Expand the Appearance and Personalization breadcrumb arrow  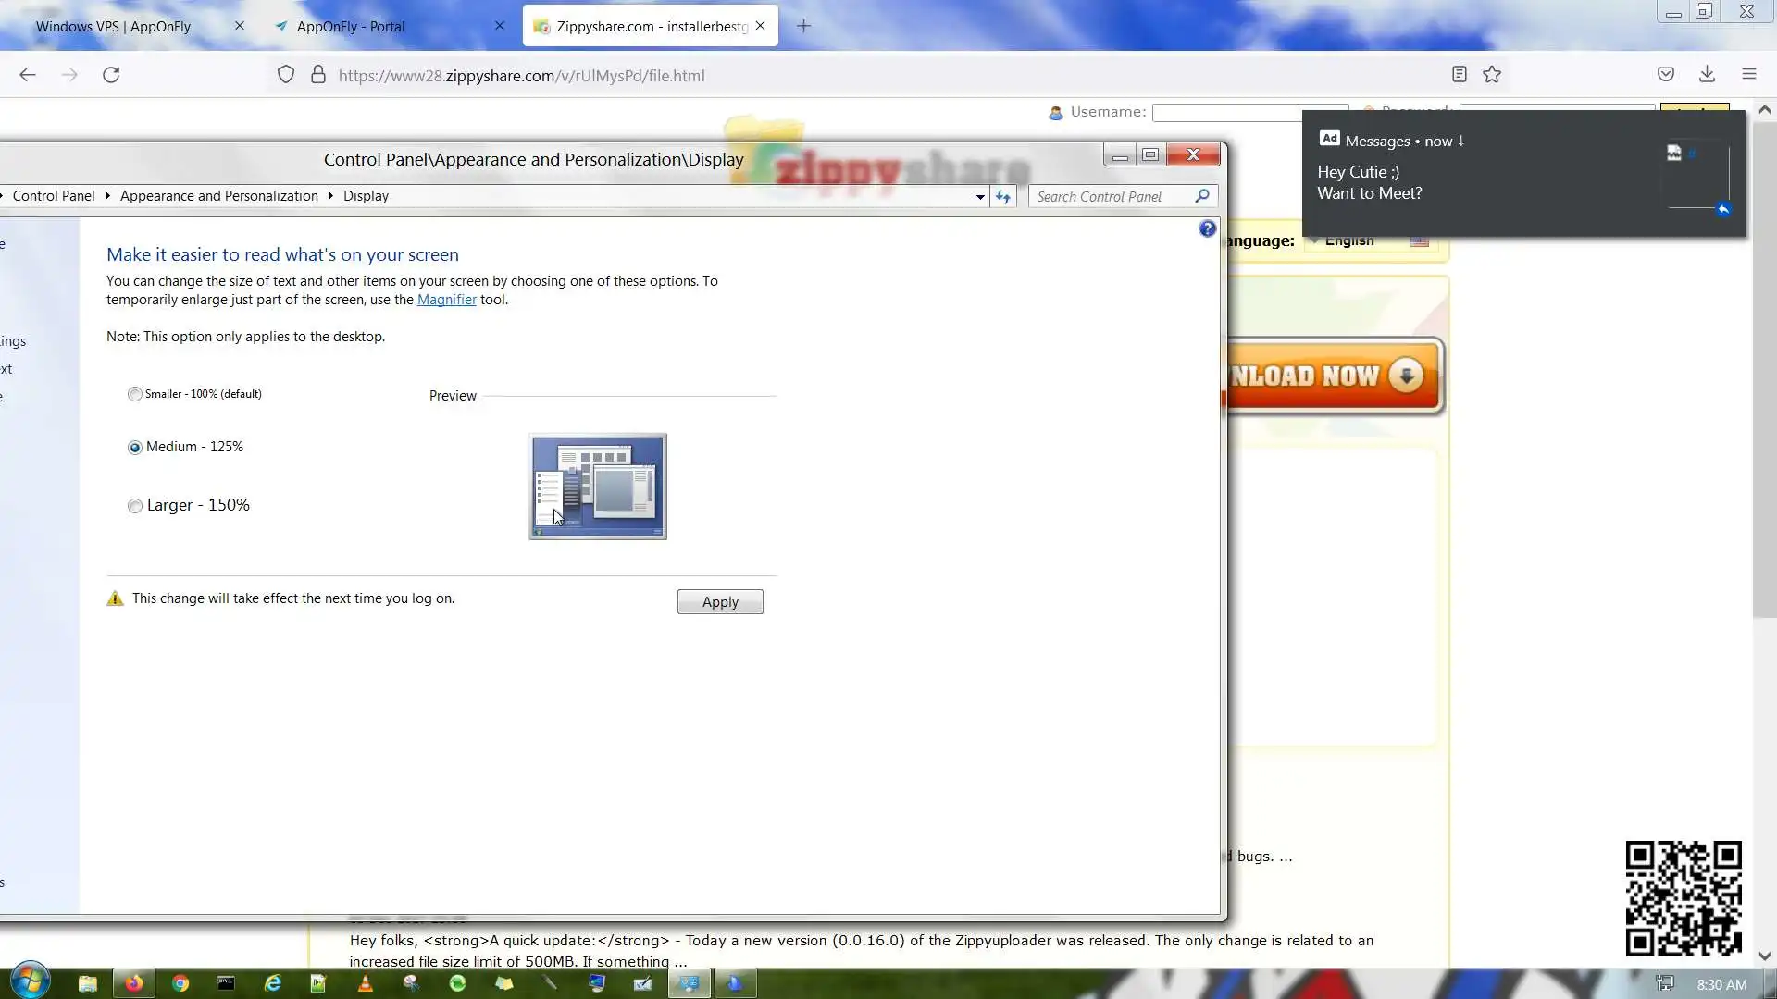point(330,196)
